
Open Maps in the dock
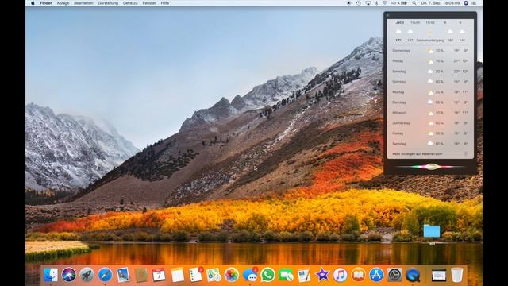click(214, 275)
